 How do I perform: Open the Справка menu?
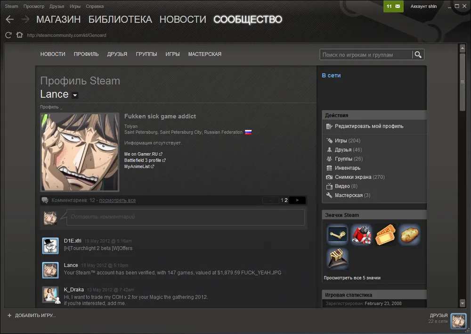95,6
